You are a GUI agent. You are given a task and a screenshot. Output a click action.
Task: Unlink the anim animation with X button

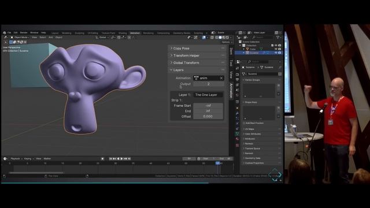click(x=221, y=78)
